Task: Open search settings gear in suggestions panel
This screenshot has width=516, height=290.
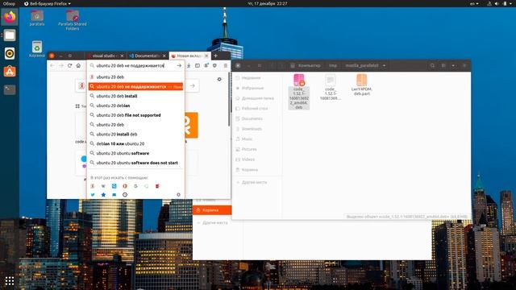Action: point(178,195)
